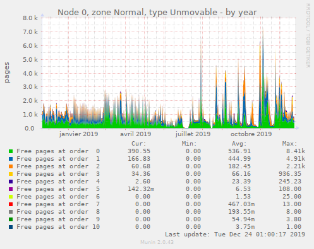Click average value 23.39
Viewport: 314px width, 249px height.
point(241,182)
